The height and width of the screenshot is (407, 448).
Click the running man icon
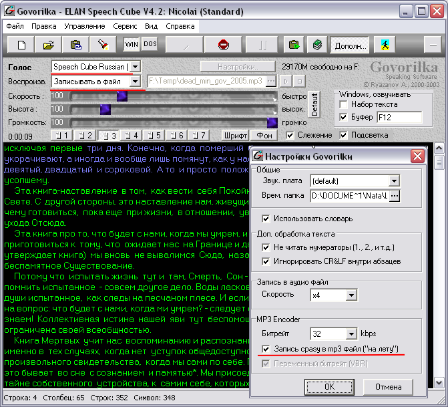pos(385,45)
